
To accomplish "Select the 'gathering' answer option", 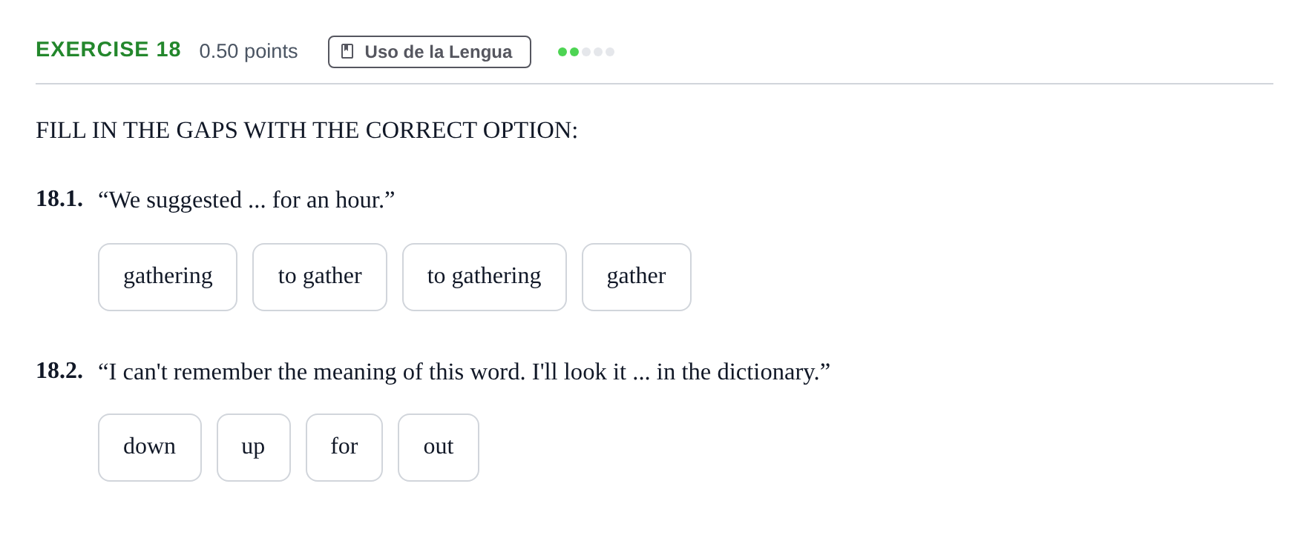I will (x=168, y=277).
